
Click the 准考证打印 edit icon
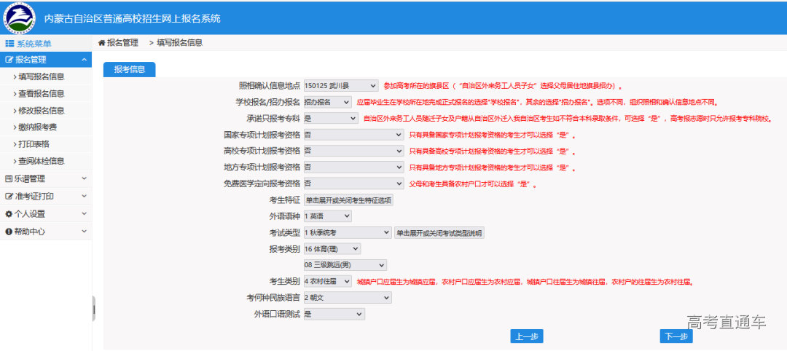9,197
